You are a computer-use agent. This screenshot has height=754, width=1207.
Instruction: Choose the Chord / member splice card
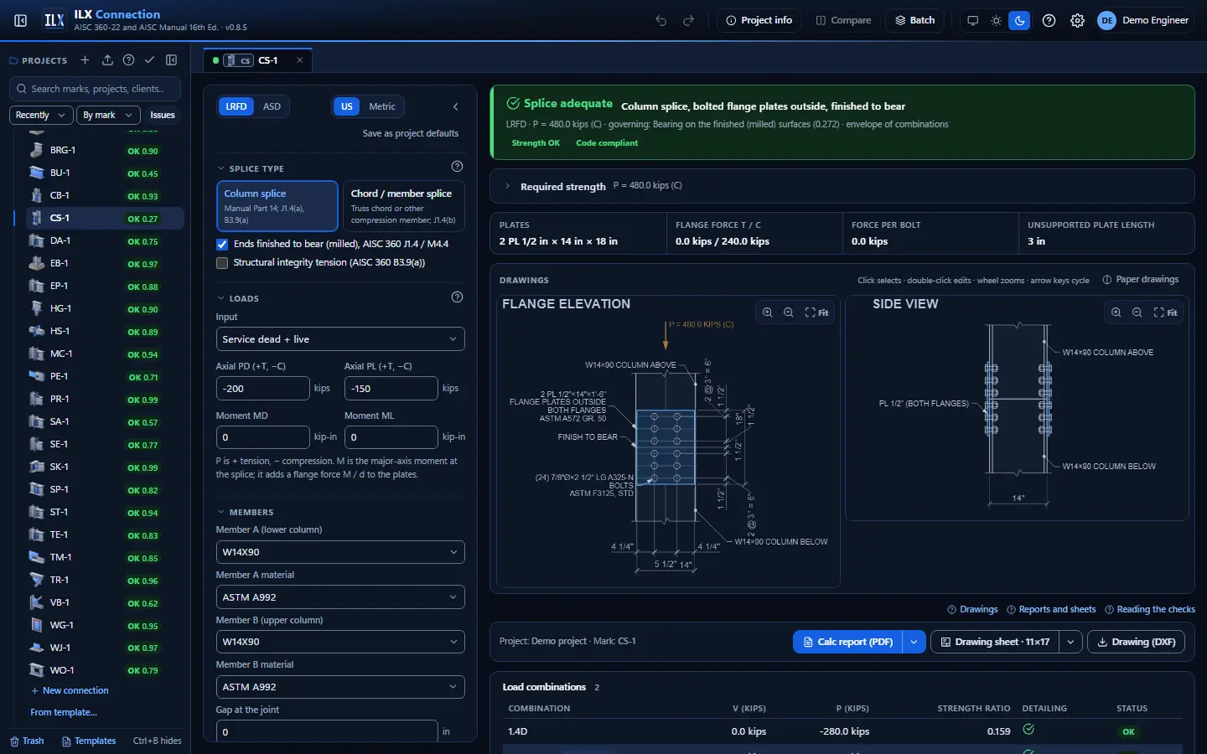[x=404, y=206]
